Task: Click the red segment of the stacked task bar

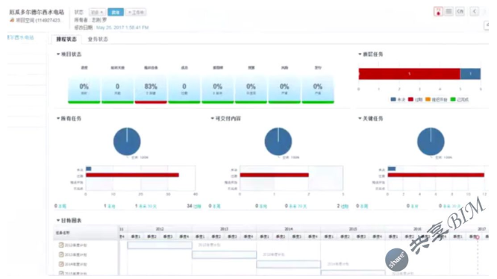Action: click(x=409, y=74)
